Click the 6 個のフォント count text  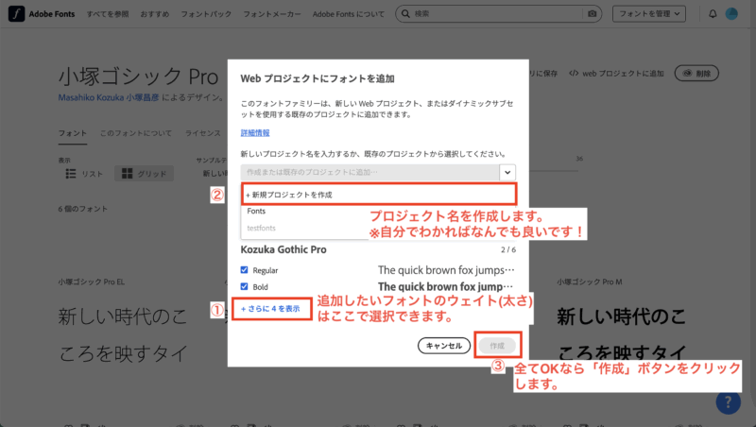[x=83, y=209]
